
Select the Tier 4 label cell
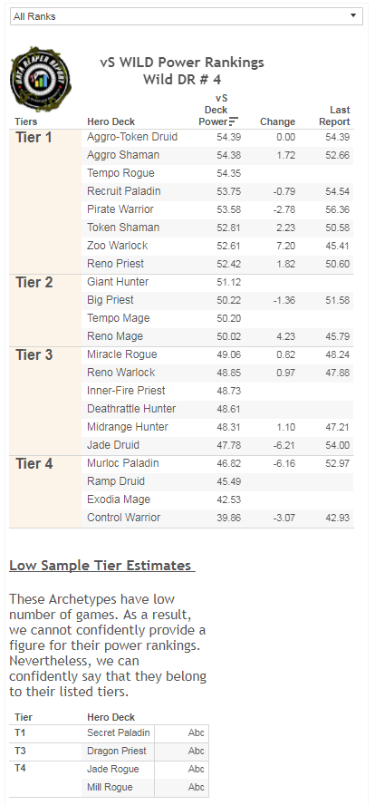45,491
